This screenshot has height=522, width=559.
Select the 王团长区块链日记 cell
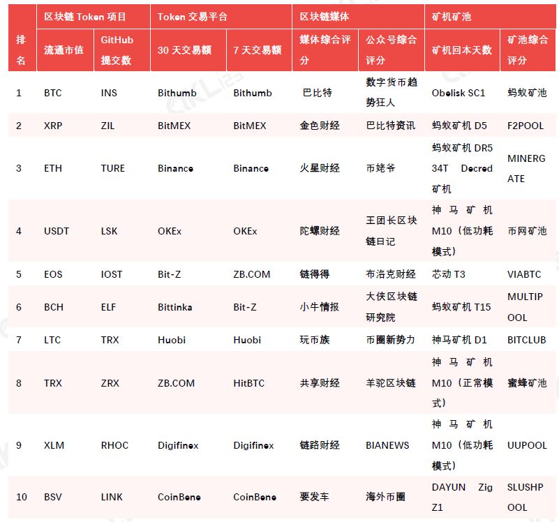[x=392, y=231]
